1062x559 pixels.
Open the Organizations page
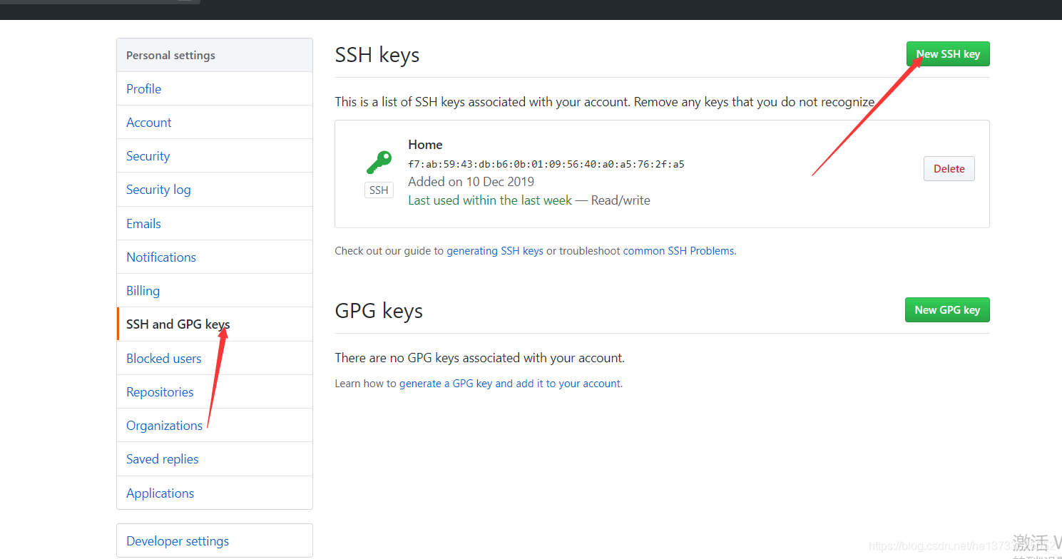(x=164, y=425)
